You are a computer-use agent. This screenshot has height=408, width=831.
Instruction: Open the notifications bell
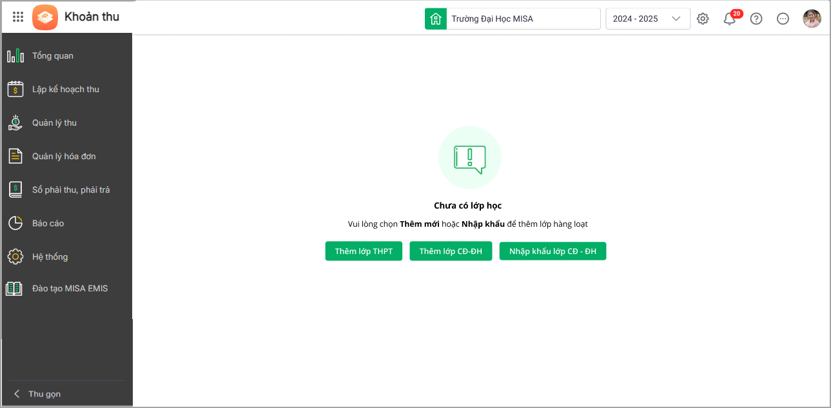[x=730, y=19]
